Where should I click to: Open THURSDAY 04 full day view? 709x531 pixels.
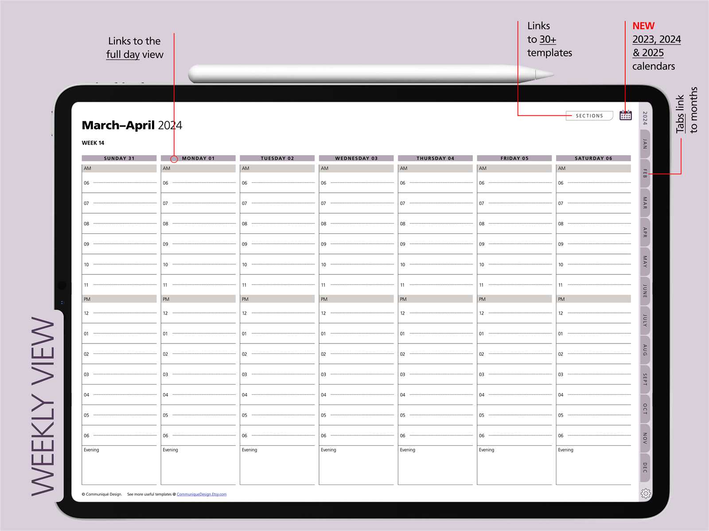(x=435, y=158)
